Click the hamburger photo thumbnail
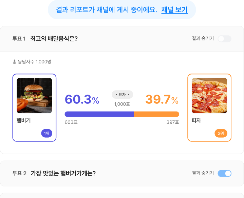This screenshot has height=198, width=244. tap(34, 96)
